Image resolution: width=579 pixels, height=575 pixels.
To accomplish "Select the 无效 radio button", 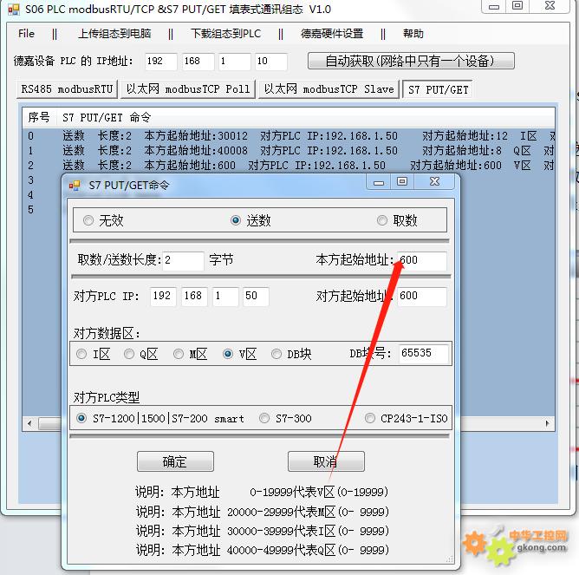I will click(x=88, y=220).
